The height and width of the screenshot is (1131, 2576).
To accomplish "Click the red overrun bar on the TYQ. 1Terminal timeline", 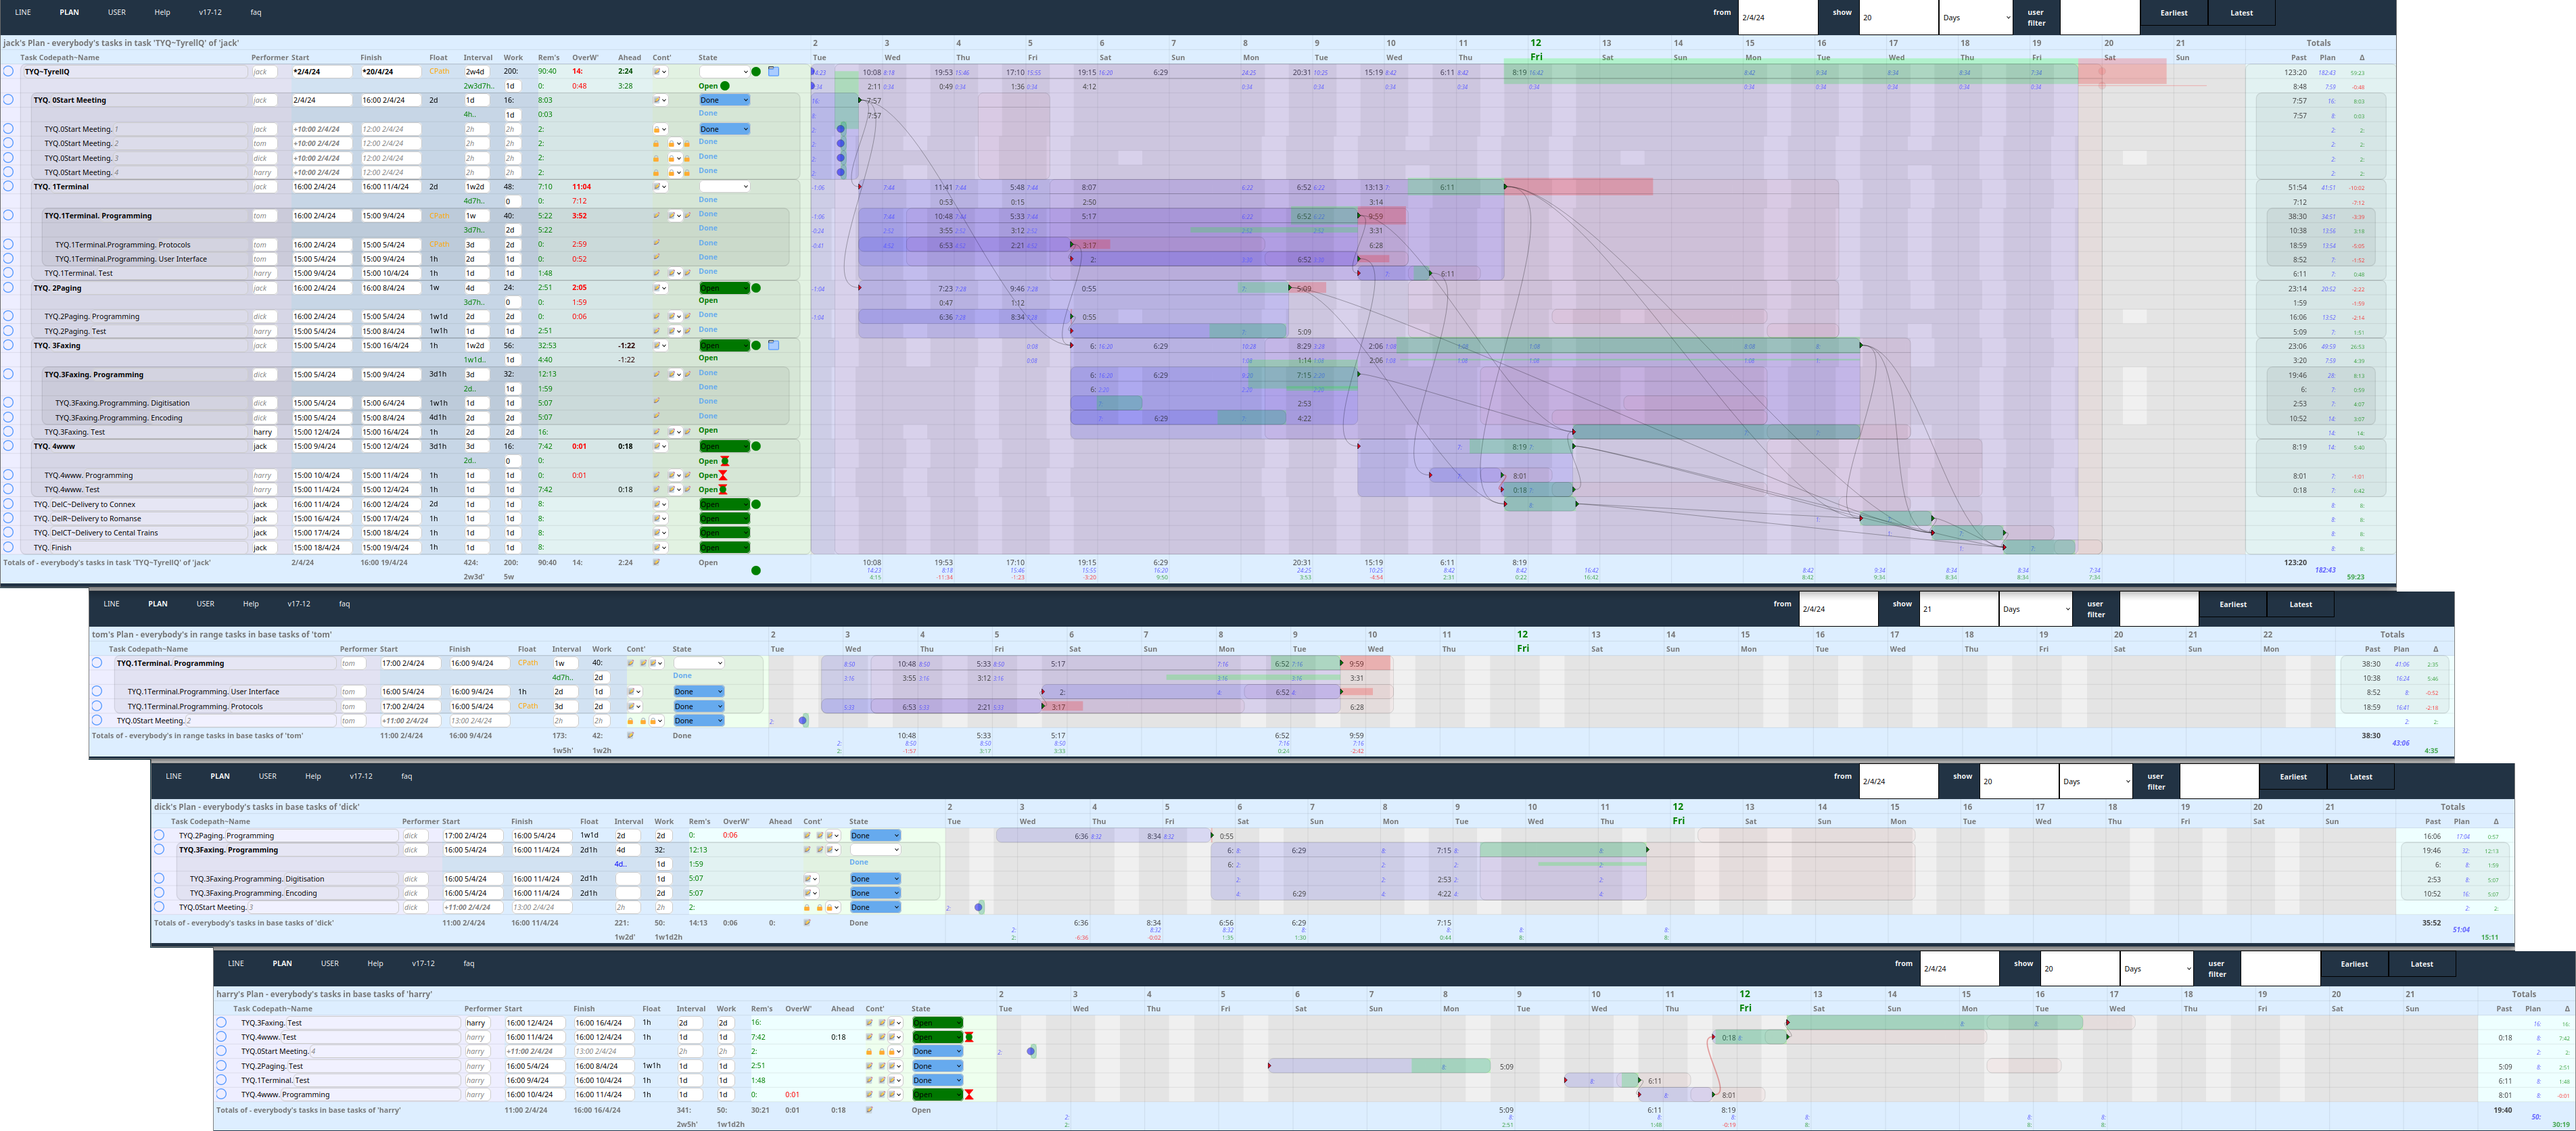I will click(1578, 187).
